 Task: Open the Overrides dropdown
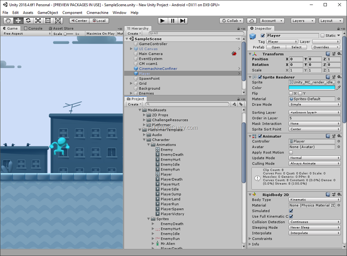point(325,47)
